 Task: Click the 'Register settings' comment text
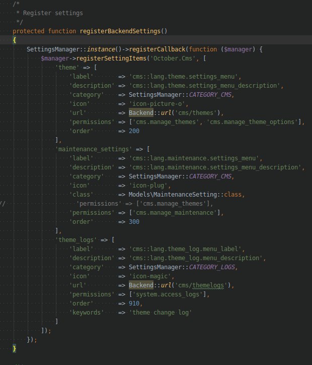click(53, 13)
